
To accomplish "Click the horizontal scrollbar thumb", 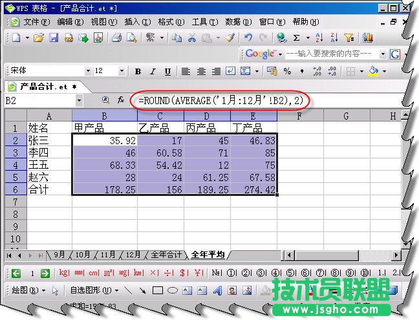I will click(x=327, y=255).
